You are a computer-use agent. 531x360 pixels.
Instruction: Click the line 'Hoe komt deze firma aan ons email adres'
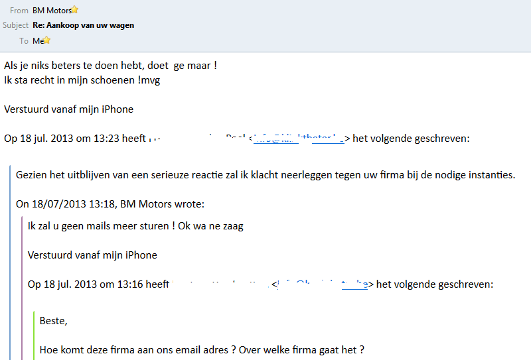(202, 349)
